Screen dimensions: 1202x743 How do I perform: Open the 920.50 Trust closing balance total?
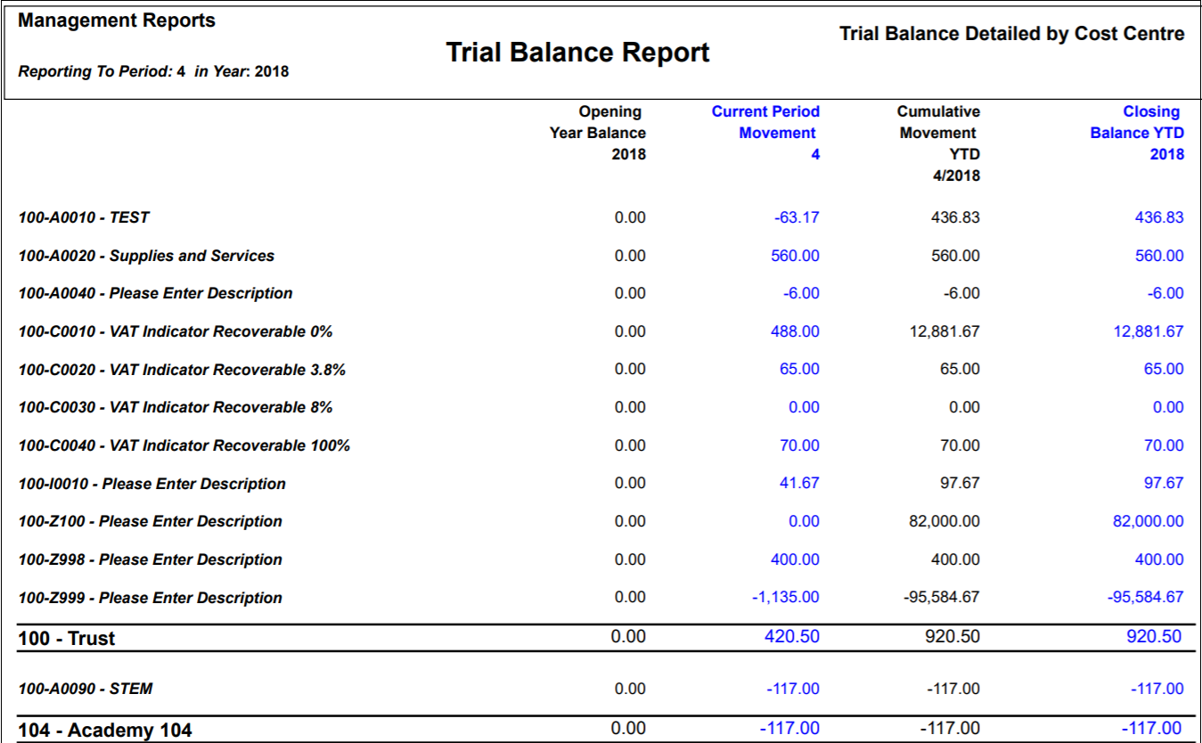click(x=1154, y=636)
